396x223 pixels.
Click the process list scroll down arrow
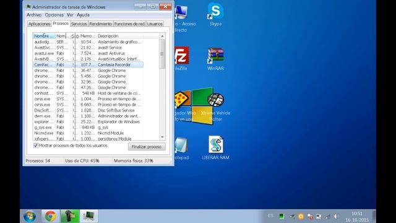coord(162,137)
